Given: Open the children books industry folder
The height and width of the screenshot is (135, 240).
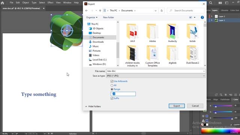Looking at the screenshot, I should tap(132, 56).
